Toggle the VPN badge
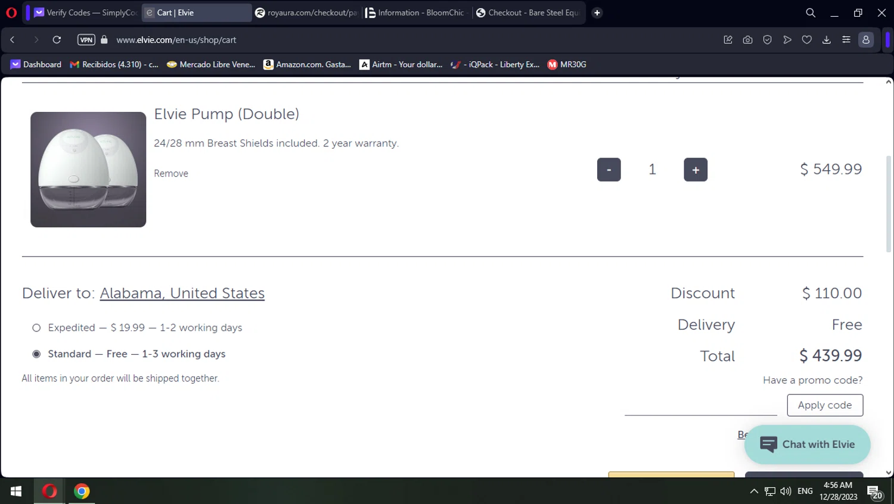The height and width of the screenshot is (504, 894). coord(86,40)
